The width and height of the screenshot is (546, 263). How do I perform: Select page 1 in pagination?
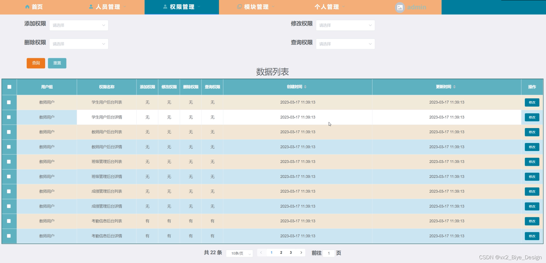[271, 253]
